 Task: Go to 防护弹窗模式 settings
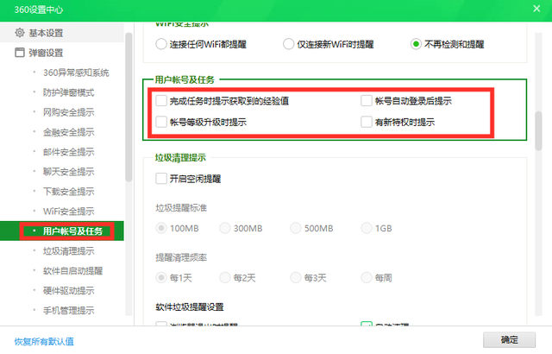pyautogui.click(x=69, y=92)
